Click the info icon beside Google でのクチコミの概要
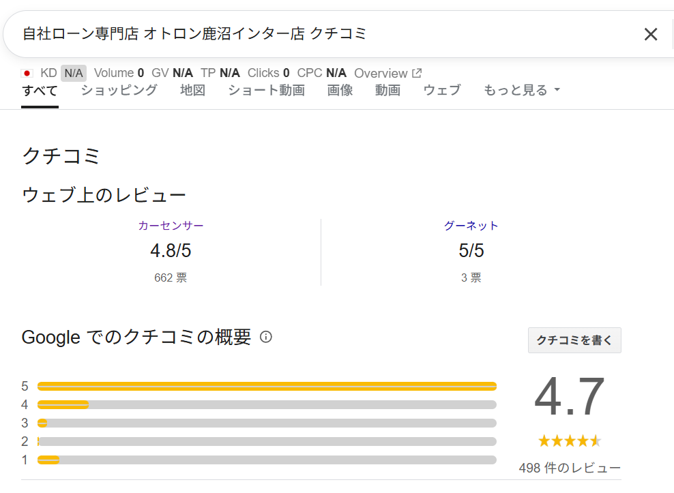 coord(266,337)
